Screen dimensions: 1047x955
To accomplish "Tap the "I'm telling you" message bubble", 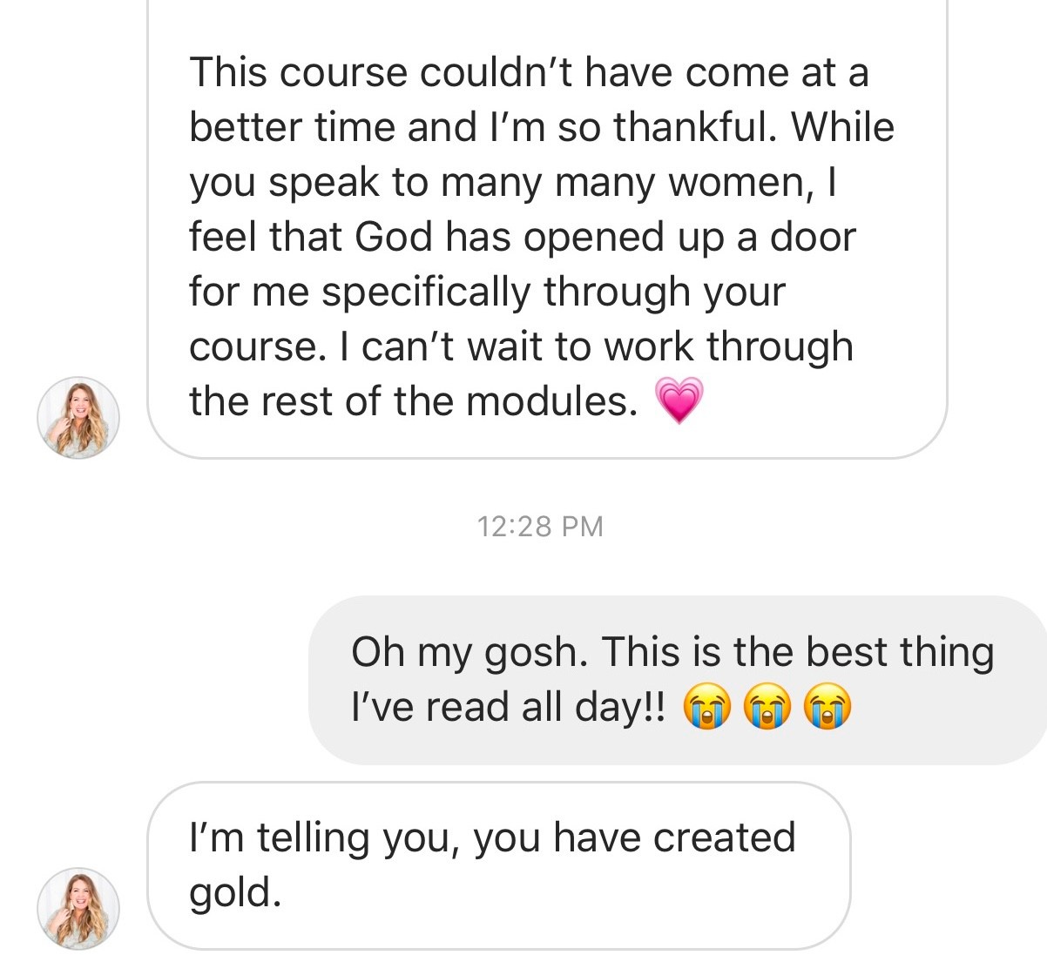I will [x=498, y=864].
